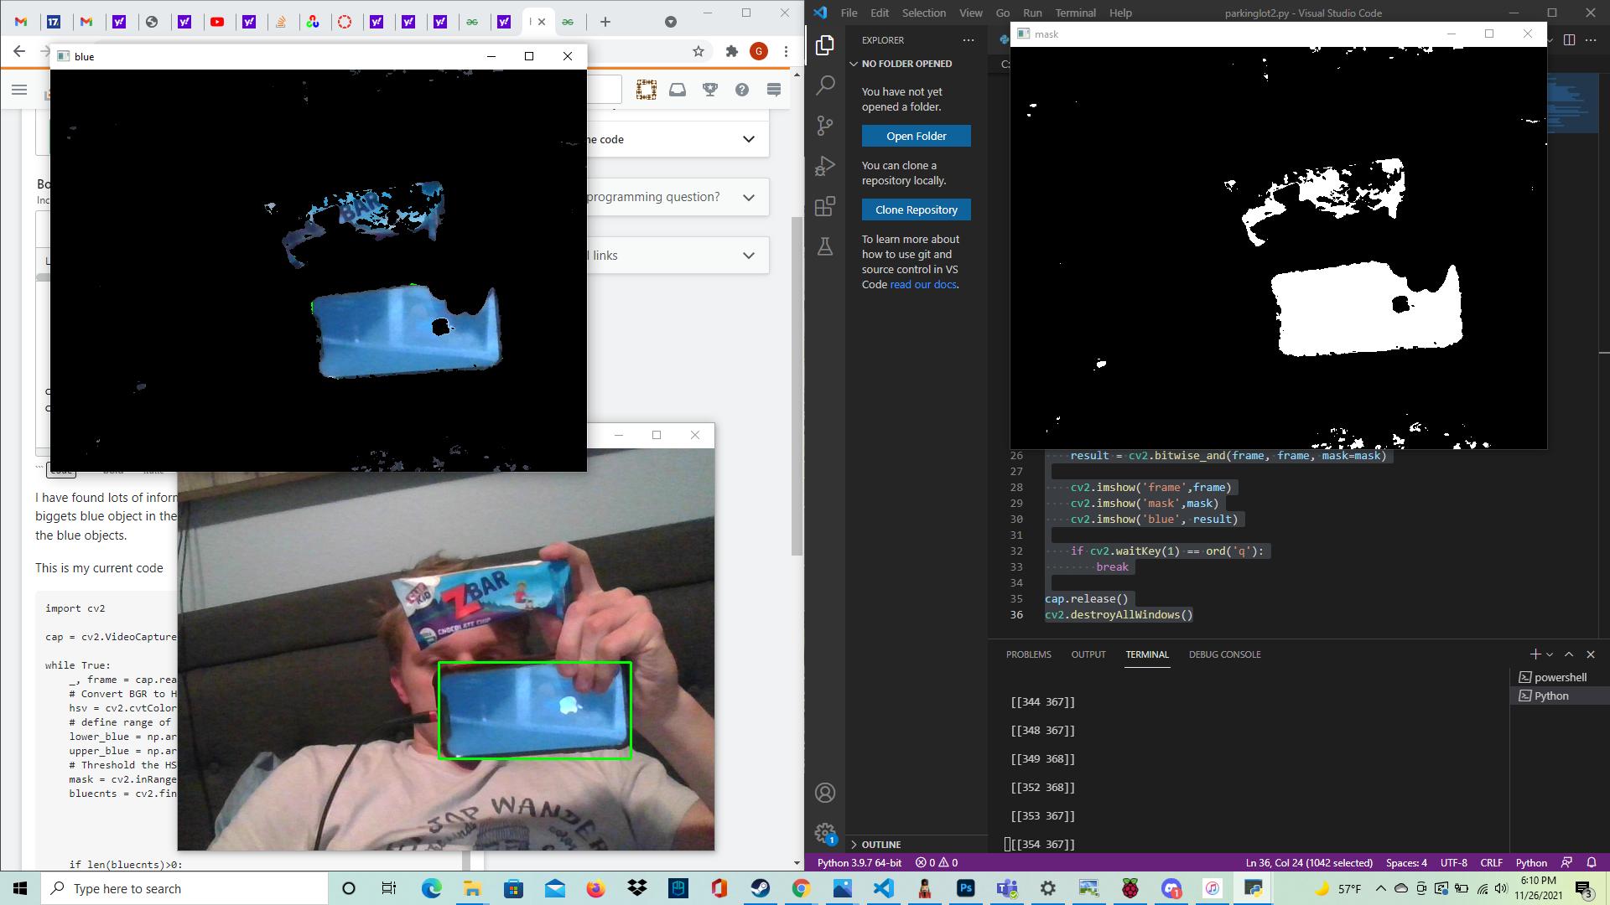Open the Explorer view in VS Code

pyautogui.click(x=825, y=44)
